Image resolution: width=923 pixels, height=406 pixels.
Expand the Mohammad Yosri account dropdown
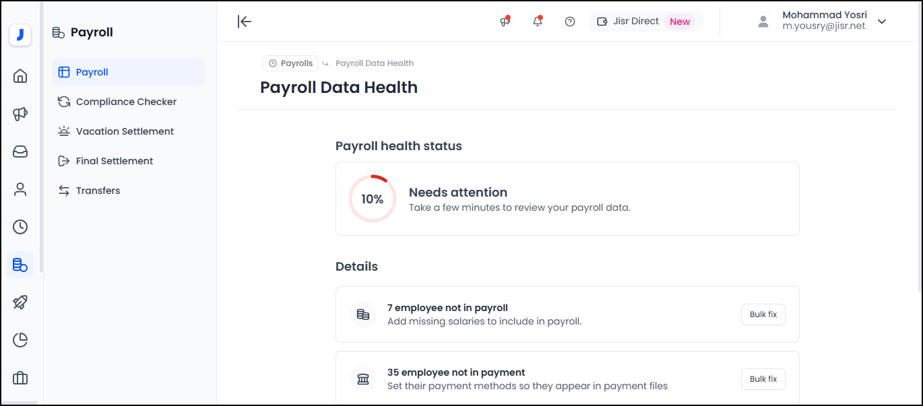[x=882, y=22]
